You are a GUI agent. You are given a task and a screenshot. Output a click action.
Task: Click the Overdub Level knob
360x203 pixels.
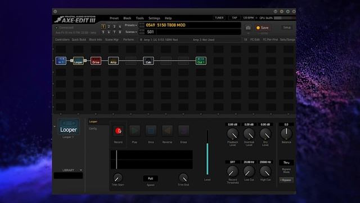pyautogui.click(x=249, y=134)
